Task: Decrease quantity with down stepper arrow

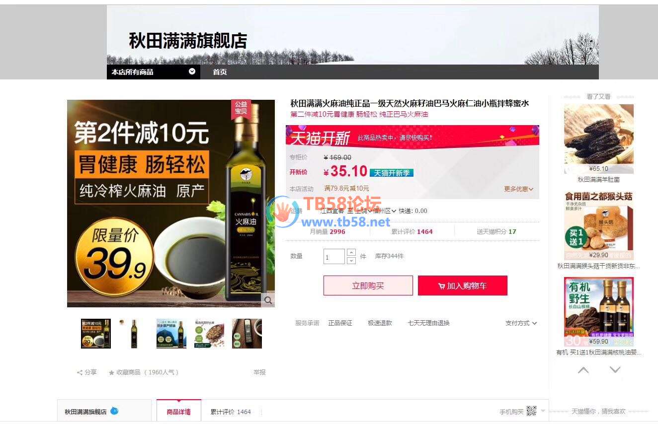Action: point(351,260)
